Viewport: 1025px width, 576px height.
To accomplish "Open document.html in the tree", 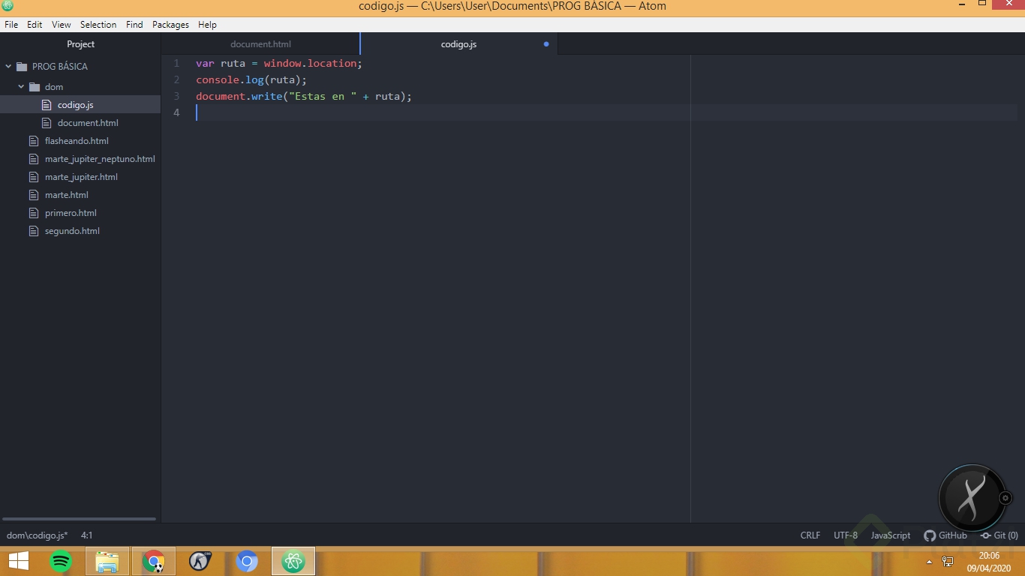I will point(88,123).
